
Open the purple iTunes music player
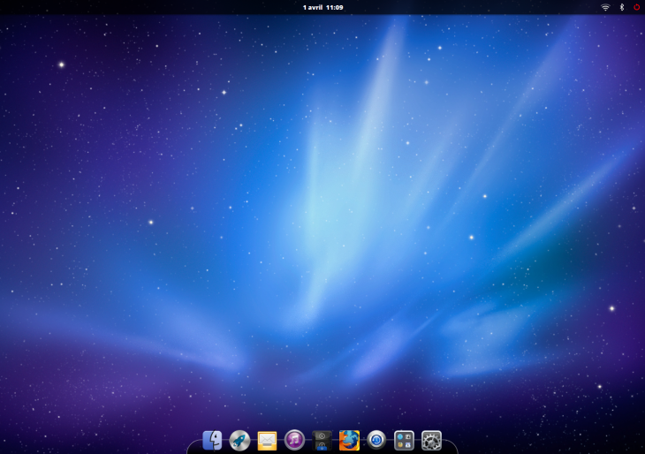point(294,440)
